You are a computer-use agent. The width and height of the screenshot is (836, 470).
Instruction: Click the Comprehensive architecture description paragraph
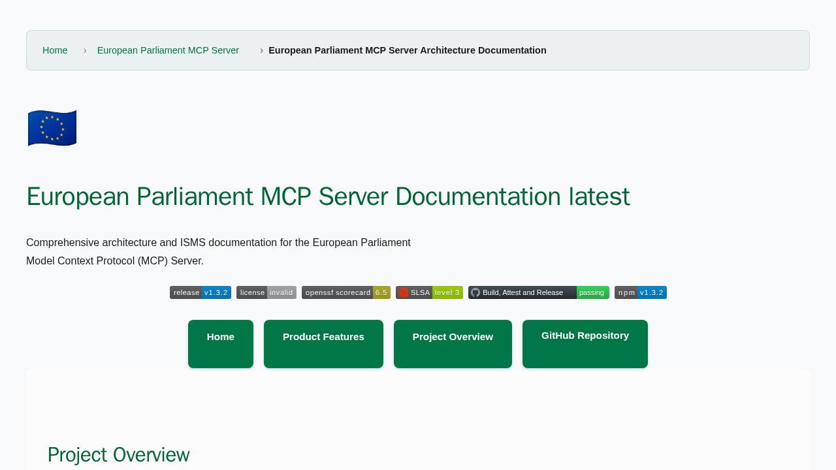click(218, 252)
